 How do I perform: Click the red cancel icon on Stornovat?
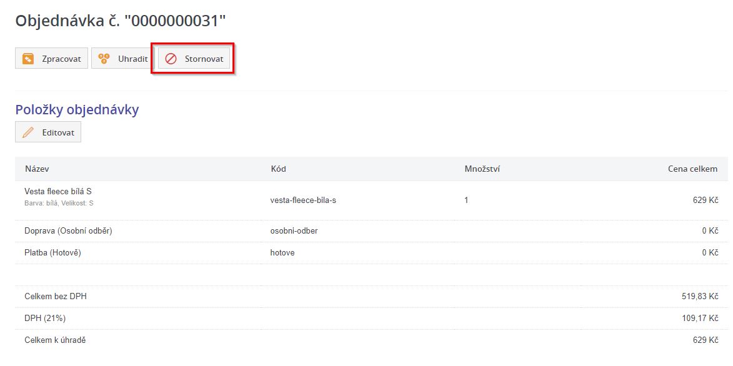(x=171, y=59)
